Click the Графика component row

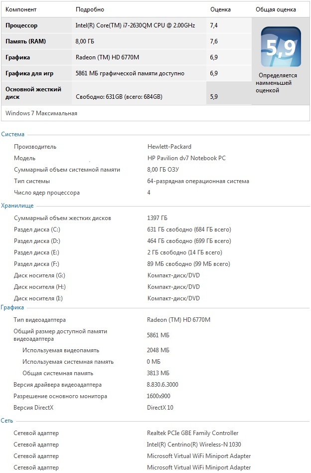(x=127, y=57)
